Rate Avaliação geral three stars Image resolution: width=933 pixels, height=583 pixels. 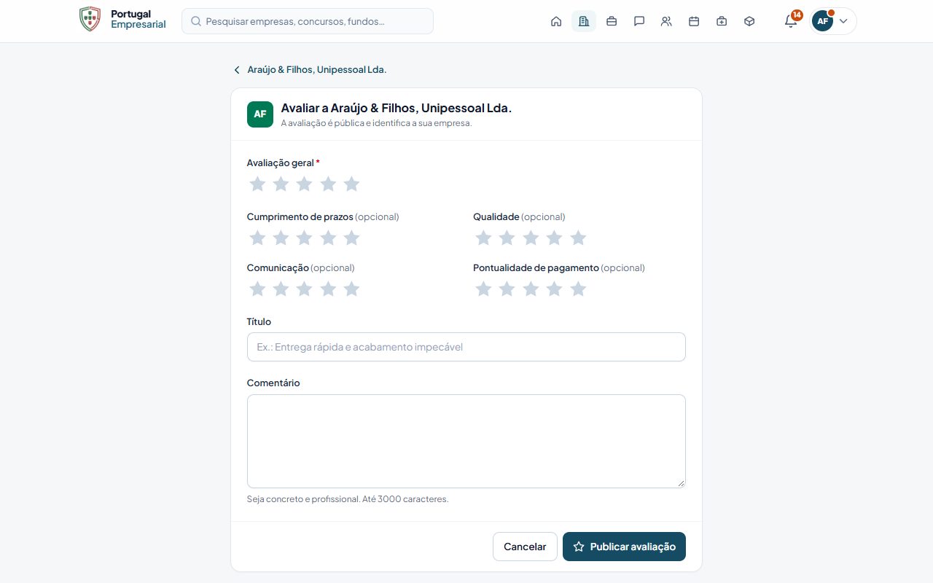305,184
